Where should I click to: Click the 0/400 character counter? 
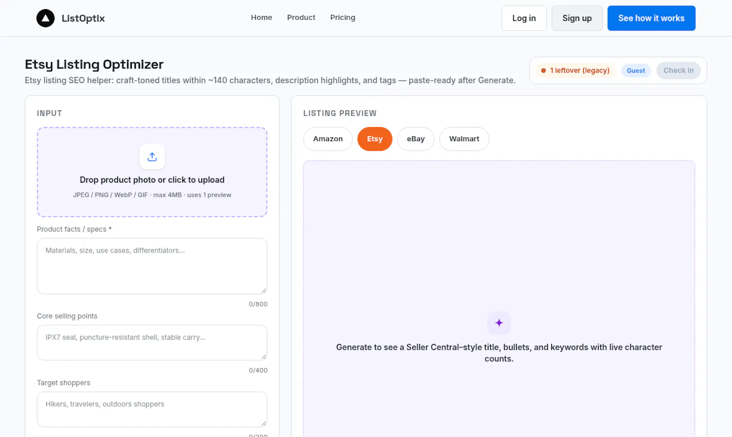click(258, 370)
